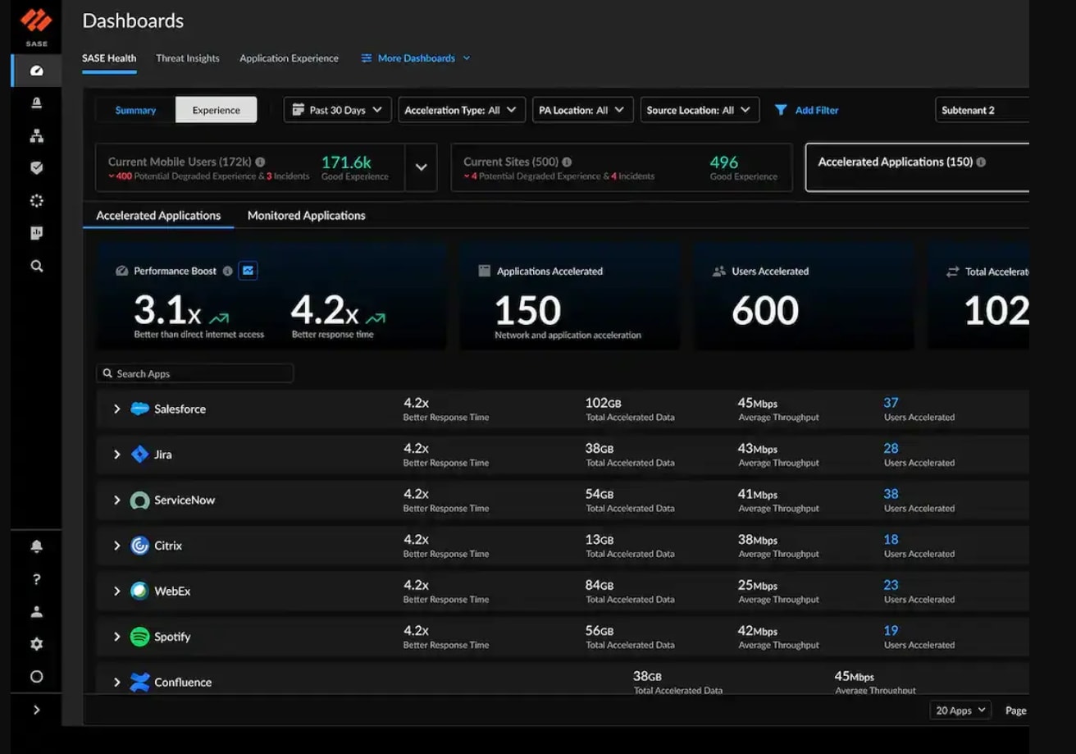The height and width of the screenshot is (754, 1076).
Task: Click the Citrix logo icon
Action: [x=140, y=546]
